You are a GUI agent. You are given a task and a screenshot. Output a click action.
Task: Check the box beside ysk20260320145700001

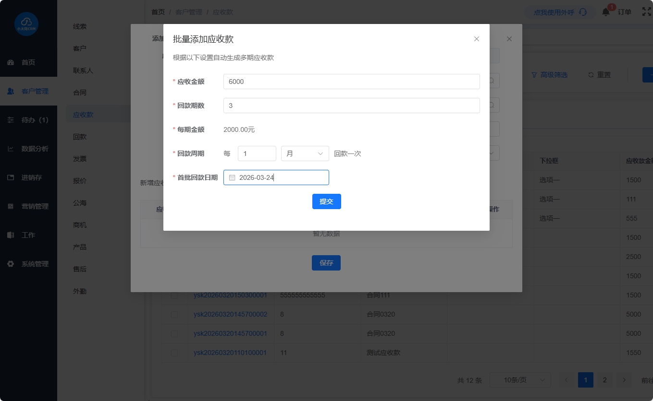pyautogui.click(x=174, y=333)
